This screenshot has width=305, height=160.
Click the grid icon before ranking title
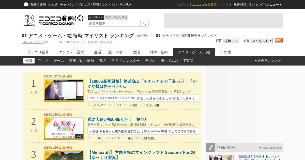(24, 36)
